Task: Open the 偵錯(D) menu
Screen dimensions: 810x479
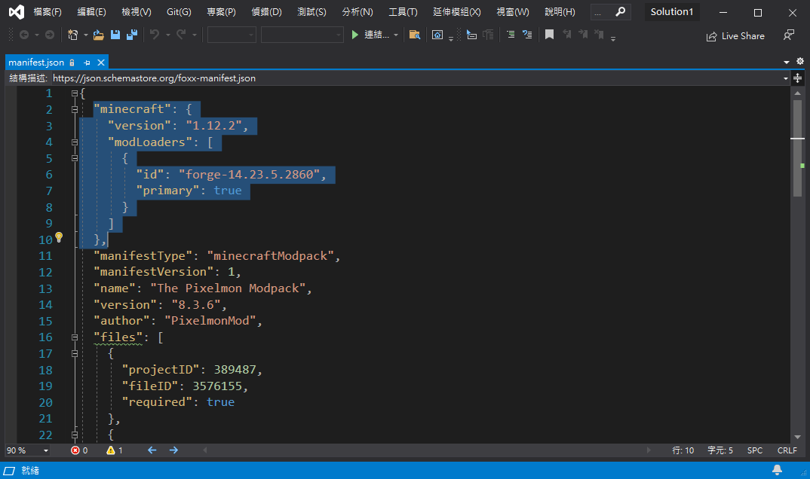Action: (266, 12)
